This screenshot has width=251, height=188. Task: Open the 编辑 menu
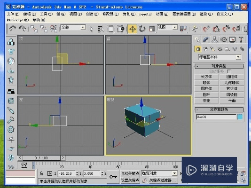coord(30,14)
